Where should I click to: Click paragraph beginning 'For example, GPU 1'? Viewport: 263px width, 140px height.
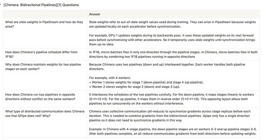pos(172,40)
